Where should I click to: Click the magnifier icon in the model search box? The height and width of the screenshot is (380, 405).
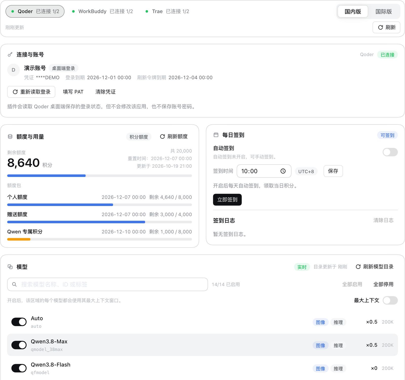tap(14, 284)
